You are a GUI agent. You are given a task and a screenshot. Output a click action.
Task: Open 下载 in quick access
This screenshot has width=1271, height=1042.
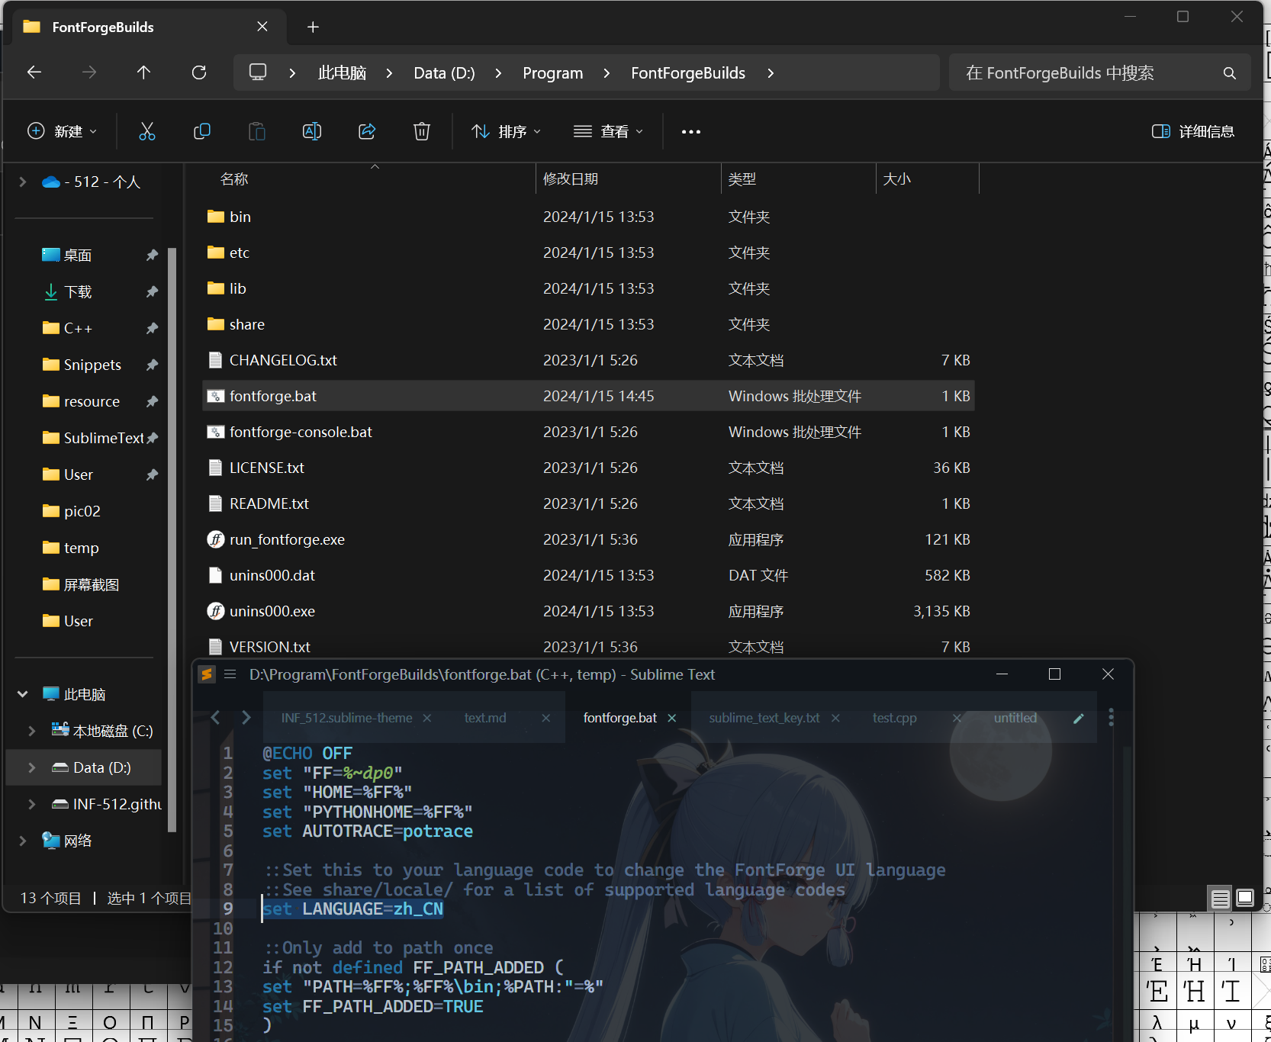click(x=78, y=291)
